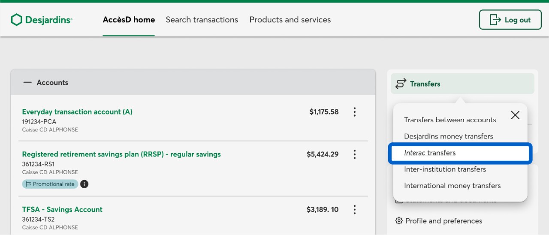Open Everyday transaction account (A) link

pos(77,112)
